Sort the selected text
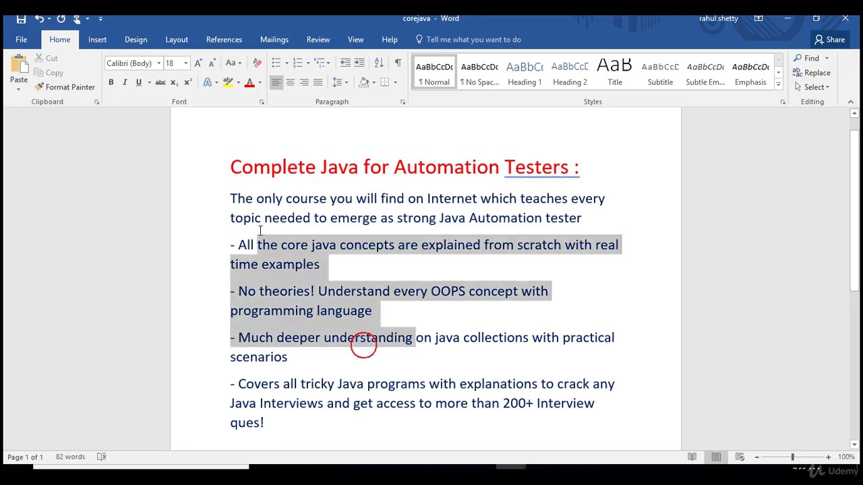The image size is (863, 485). (379, 63)
